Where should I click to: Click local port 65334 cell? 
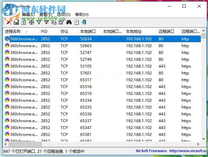[86, 100]
